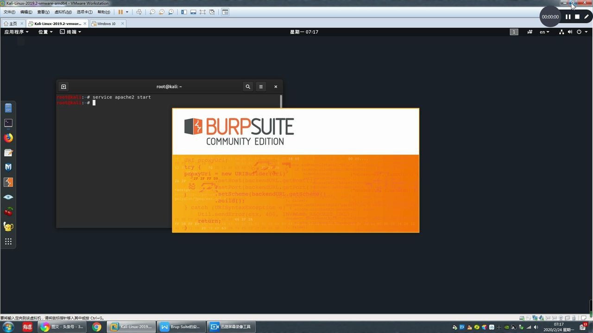
Task: Show all applications grid in the dock
Action: click(x=8, y=241)
